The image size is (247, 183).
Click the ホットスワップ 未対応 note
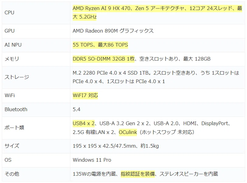coord(167,132)
